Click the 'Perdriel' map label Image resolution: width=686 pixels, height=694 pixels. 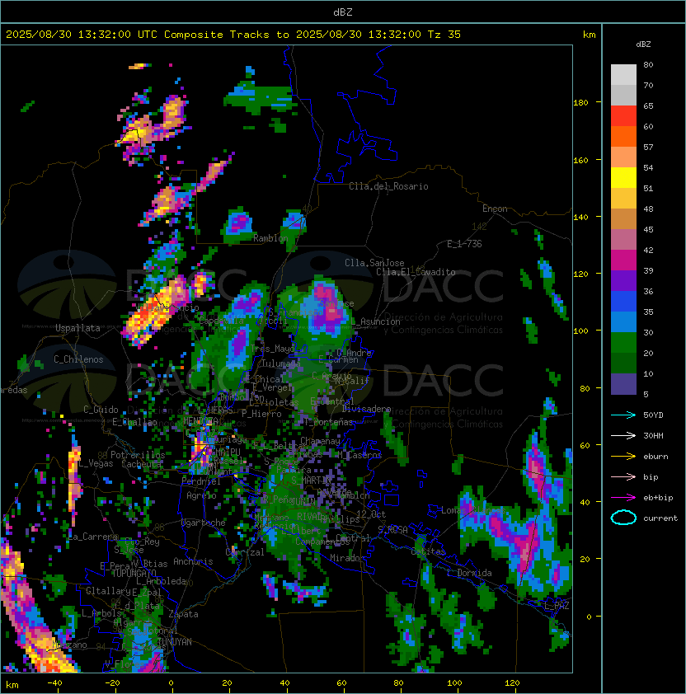click(201, 481)
